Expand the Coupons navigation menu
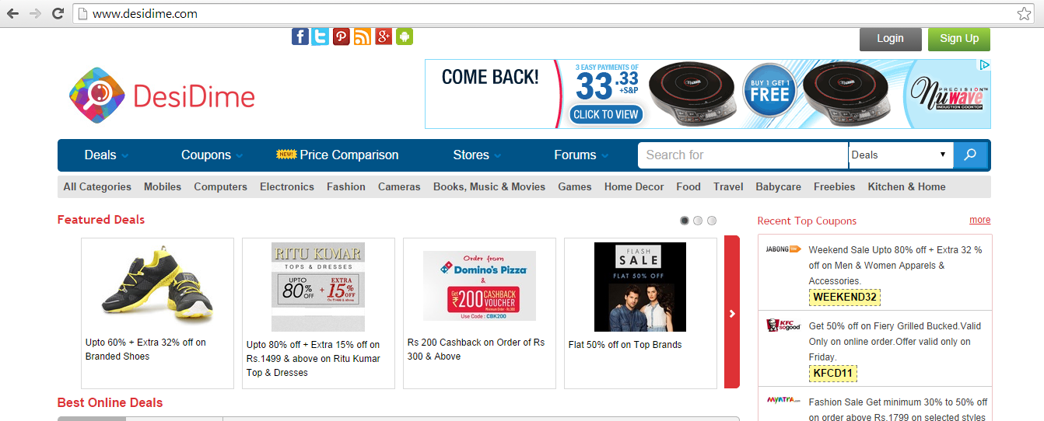 212,155
